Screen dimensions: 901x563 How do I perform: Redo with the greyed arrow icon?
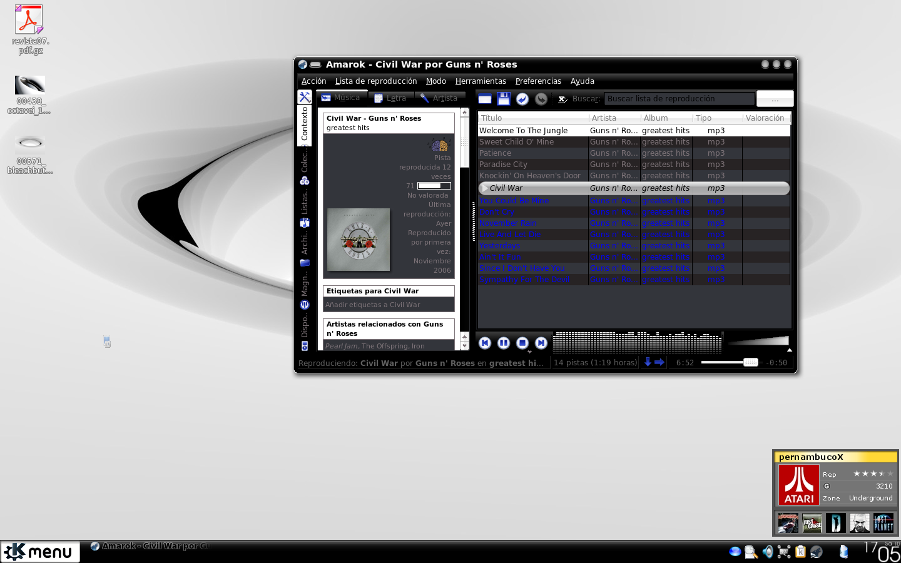541,99
